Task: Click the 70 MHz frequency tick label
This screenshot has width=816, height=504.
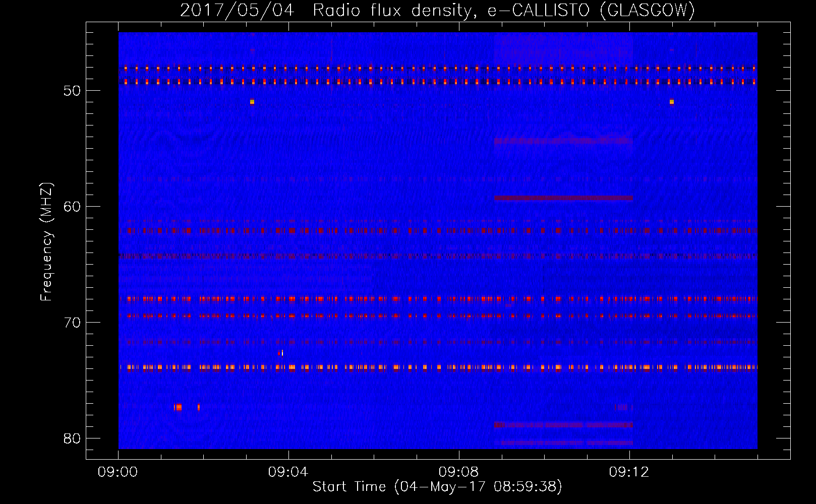Action: [x=72, y=323]
